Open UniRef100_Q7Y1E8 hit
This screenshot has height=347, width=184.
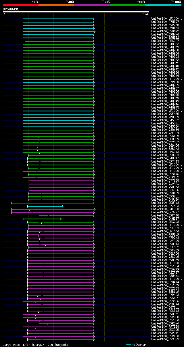[x=165, y=180]
